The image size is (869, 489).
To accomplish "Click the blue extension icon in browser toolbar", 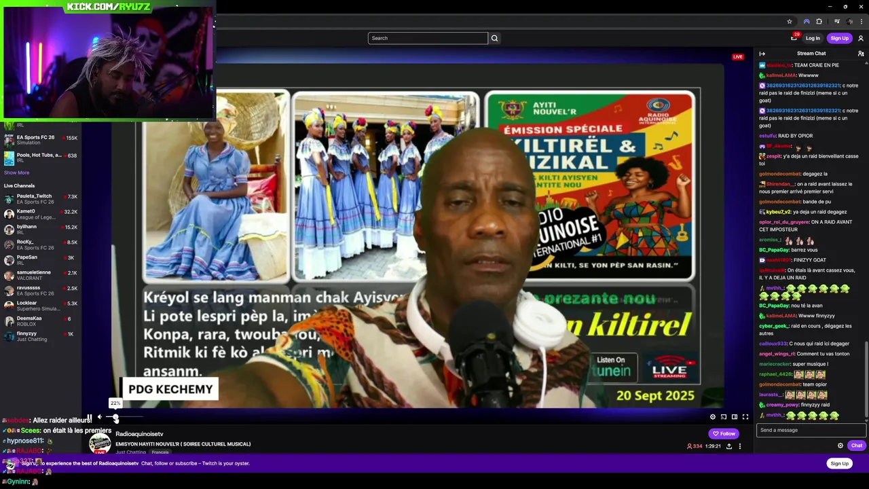I will click(x=806, y=22).
